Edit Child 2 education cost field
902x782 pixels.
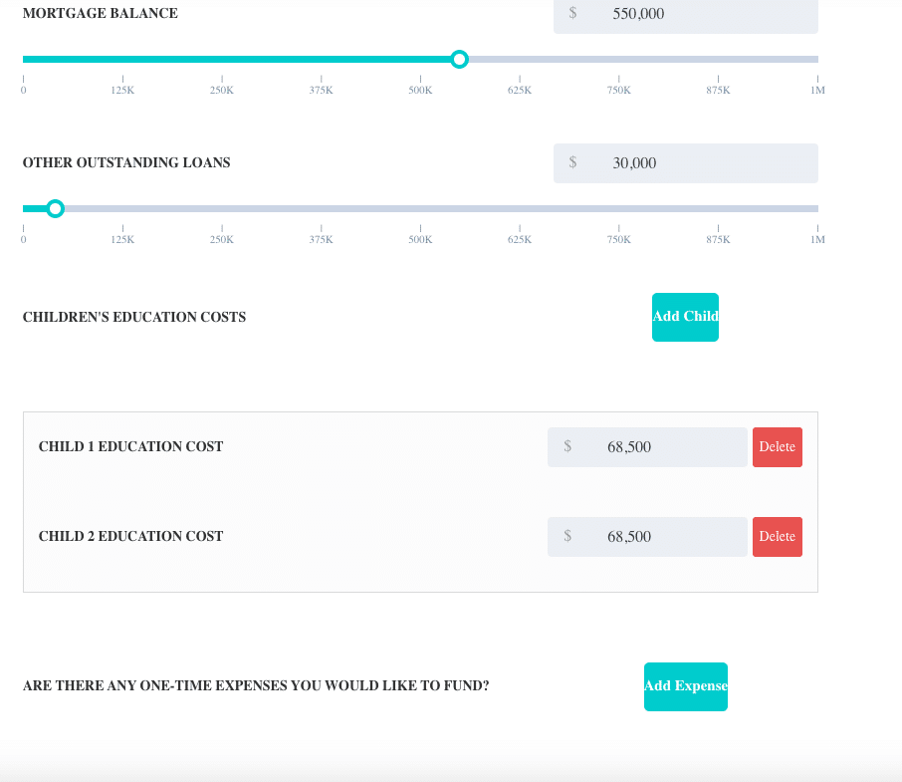click(x=647, y=537)
